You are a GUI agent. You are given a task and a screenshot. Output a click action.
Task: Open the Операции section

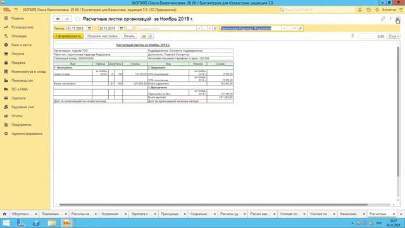coord(19,36)
